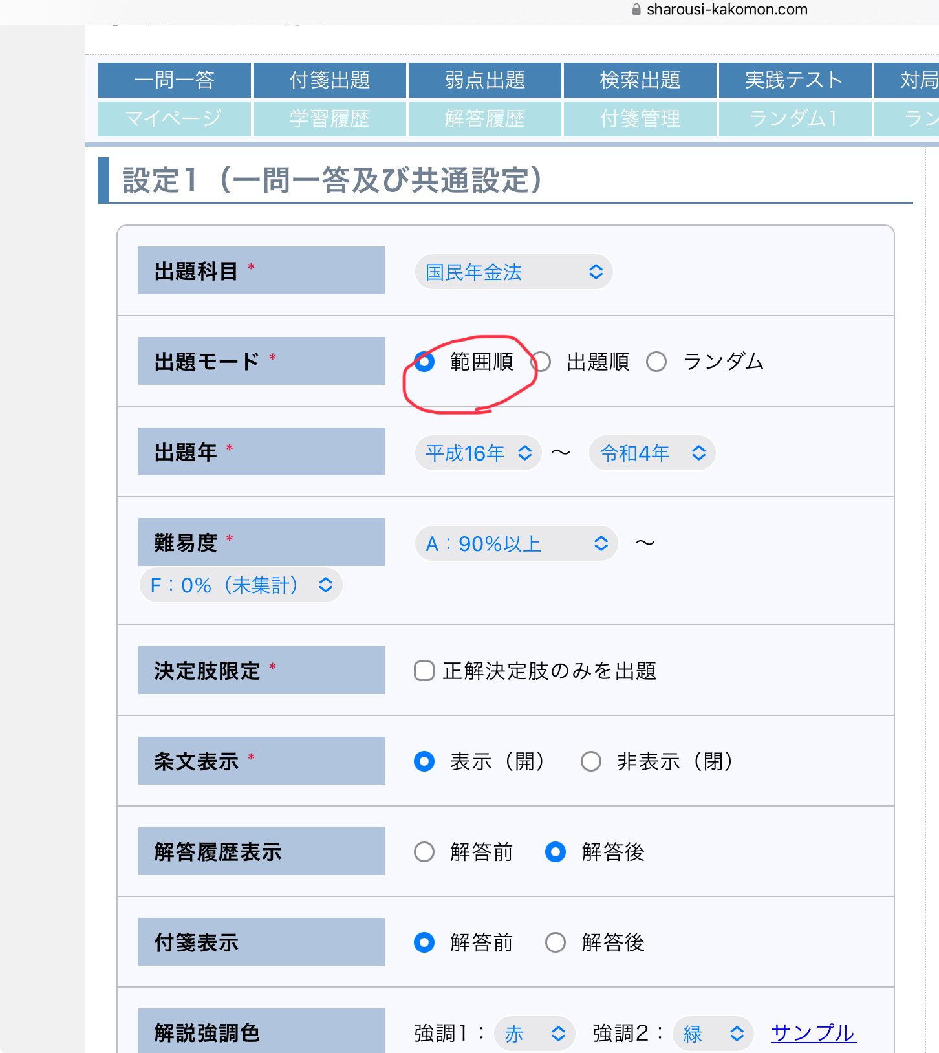Open the 強調2 color dropdown 緑

point(713,1034)
